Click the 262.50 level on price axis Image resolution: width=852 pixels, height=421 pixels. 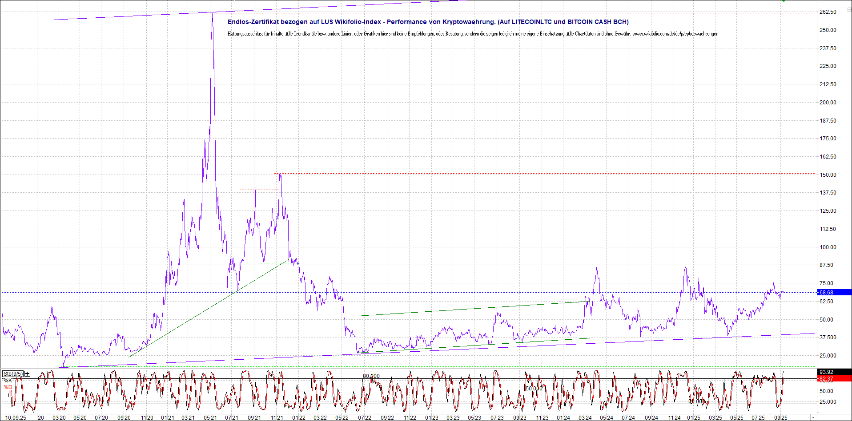pyautogui.click(x=828, y=12)
